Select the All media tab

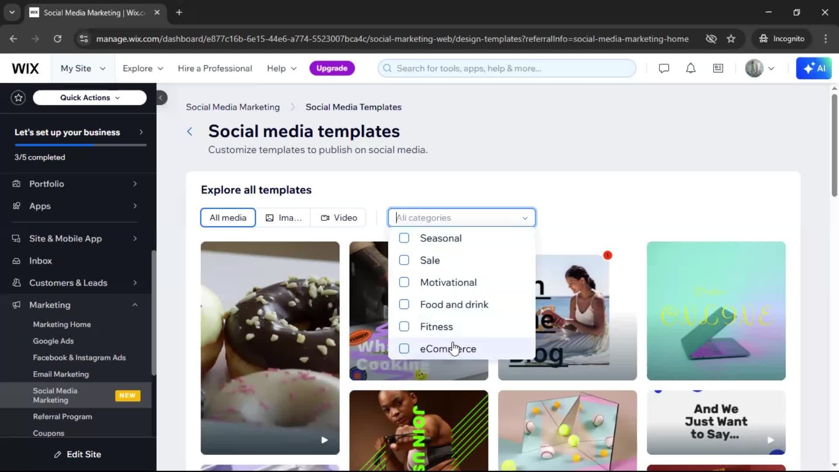228,218
